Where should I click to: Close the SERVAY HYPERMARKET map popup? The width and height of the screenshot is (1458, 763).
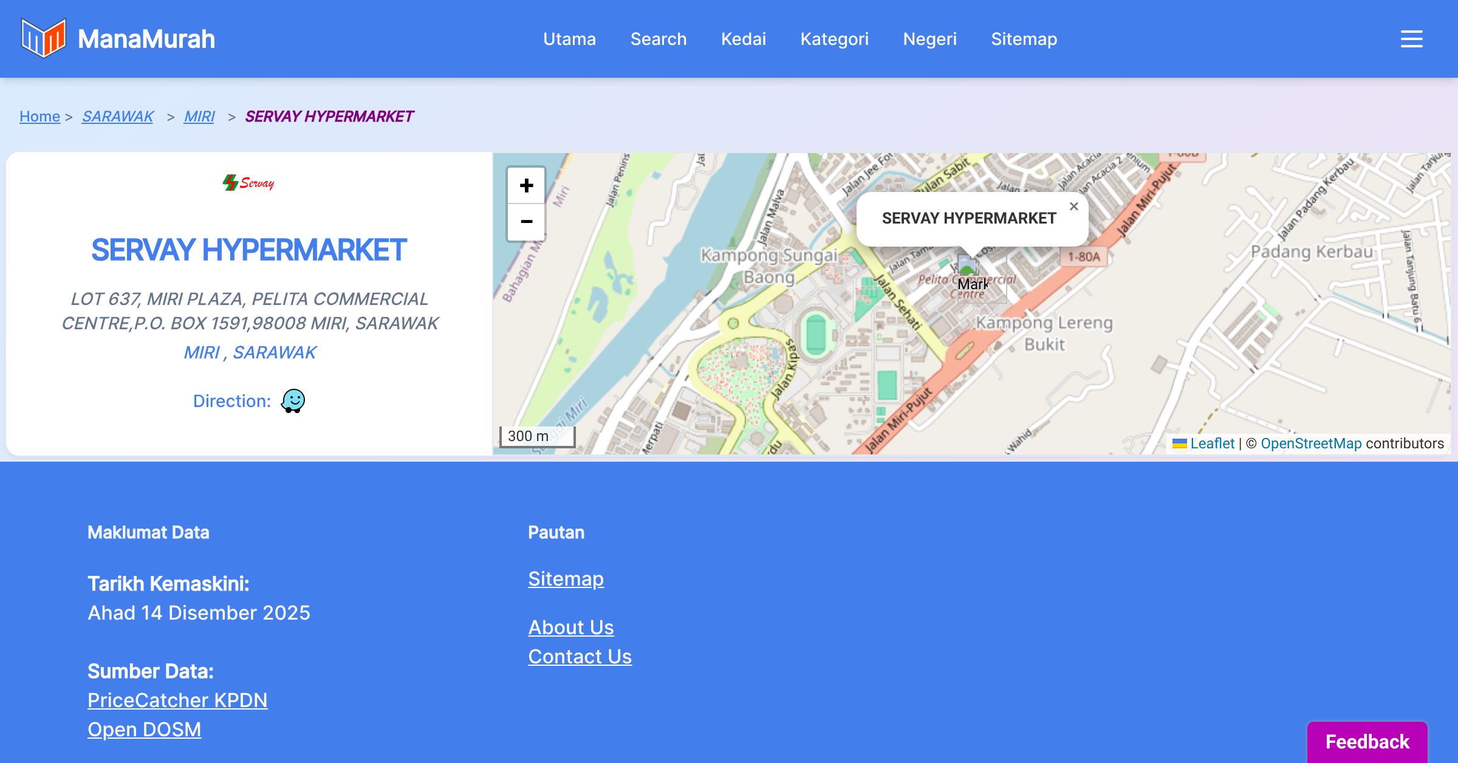(x=1073, y=207)
